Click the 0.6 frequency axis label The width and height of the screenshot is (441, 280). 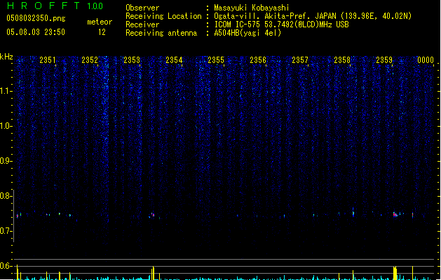click(x=6, y=266)
